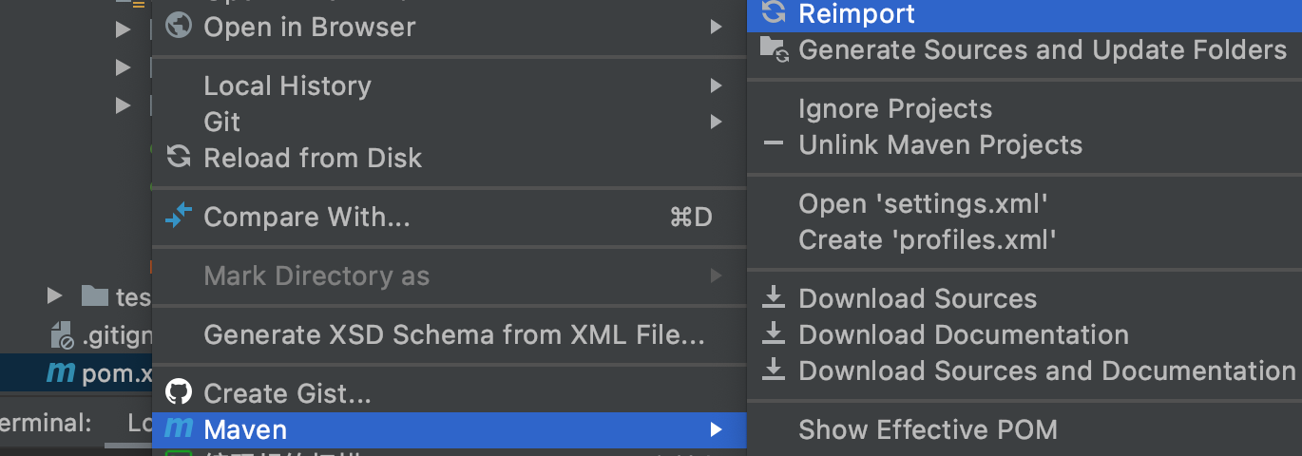
Task: Click the Reimport refresh icon
Action: click(x=775, y=13)
